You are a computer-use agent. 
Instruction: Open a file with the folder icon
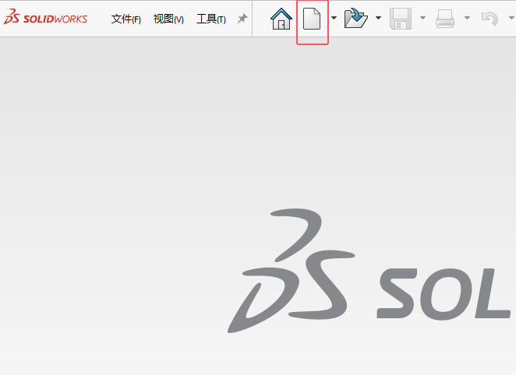[355, 19]
